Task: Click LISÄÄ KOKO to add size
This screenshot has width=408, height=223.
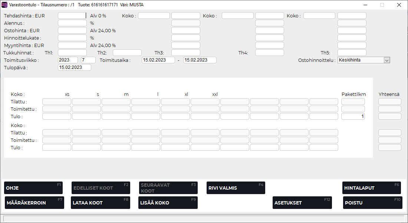Action: pyautogui.click(x=168, y=203)
